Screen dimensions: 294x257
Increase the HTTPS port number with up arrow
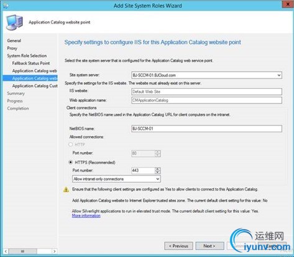point(158,169)
